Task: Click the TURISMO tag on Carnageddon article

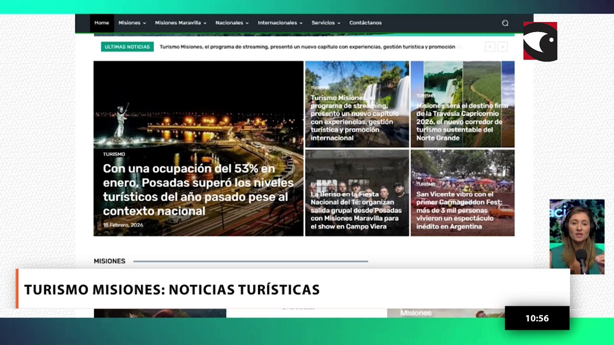Action: [x=425, y=184]
